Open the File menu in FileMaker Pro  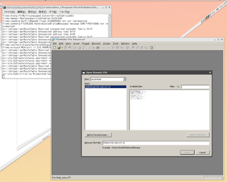55,43
